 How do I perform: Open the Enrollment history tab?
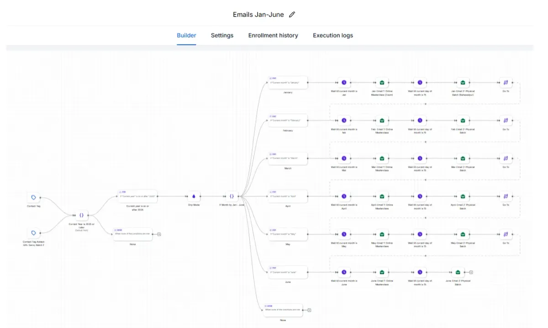click(273, 35)
